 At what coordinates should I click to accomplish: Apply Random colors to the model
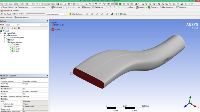pyautogui.click(x=86, y=7)
